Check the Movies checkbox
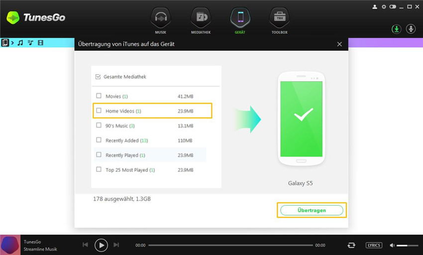 [99, 96]
